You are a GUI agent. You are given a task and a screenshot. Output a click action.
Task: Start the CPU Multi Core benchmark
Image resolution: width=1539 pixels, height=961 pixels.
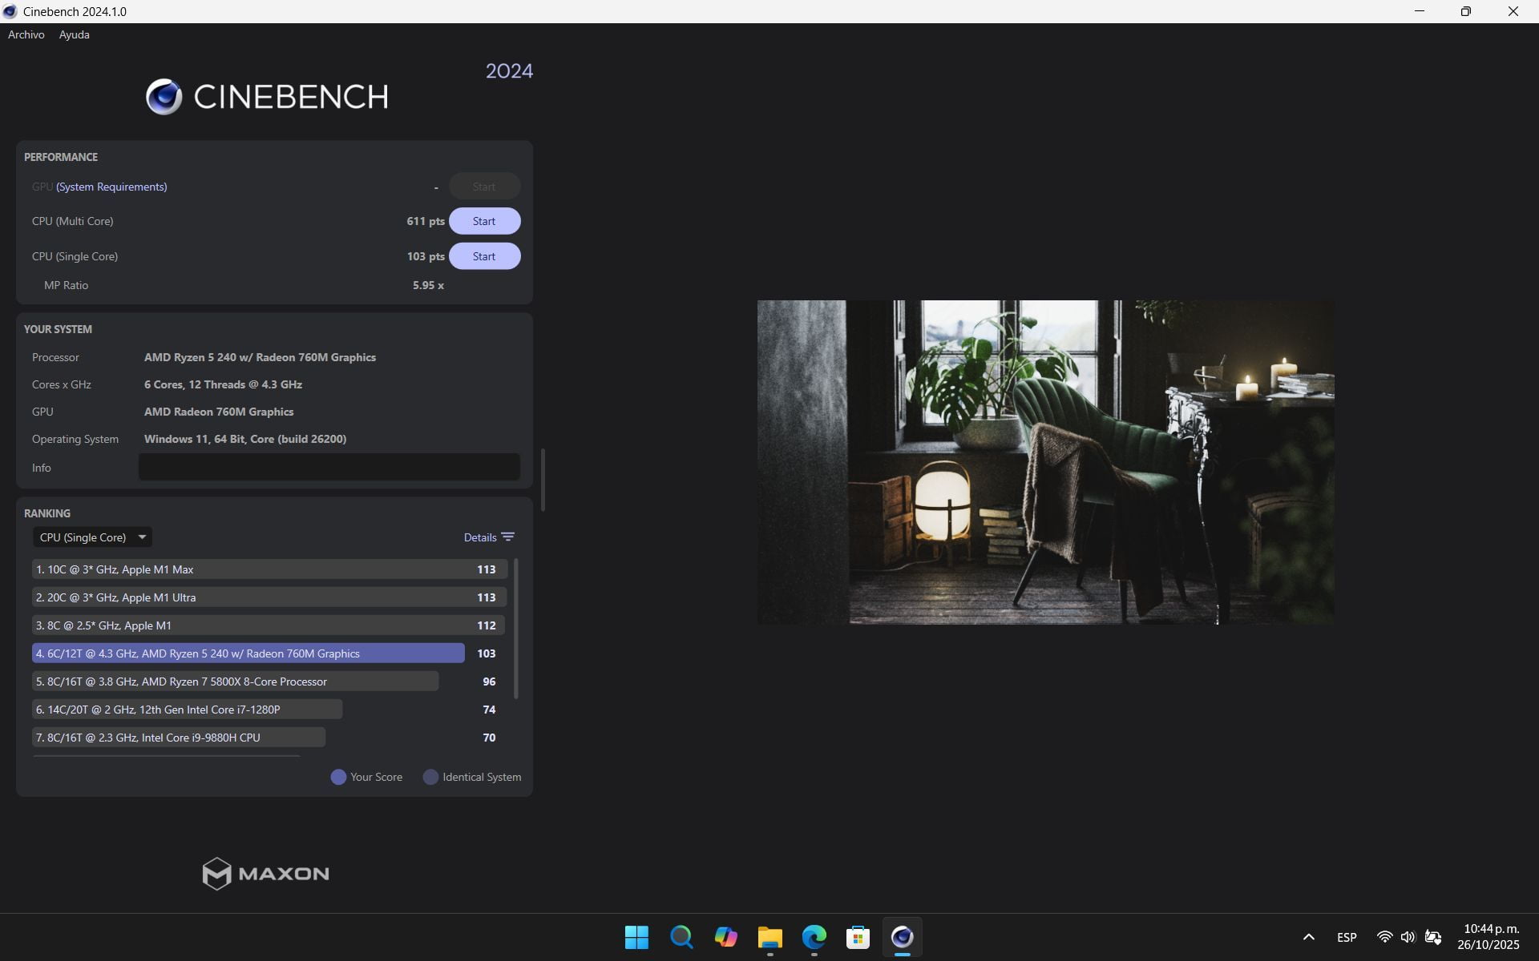coord(484,221)
